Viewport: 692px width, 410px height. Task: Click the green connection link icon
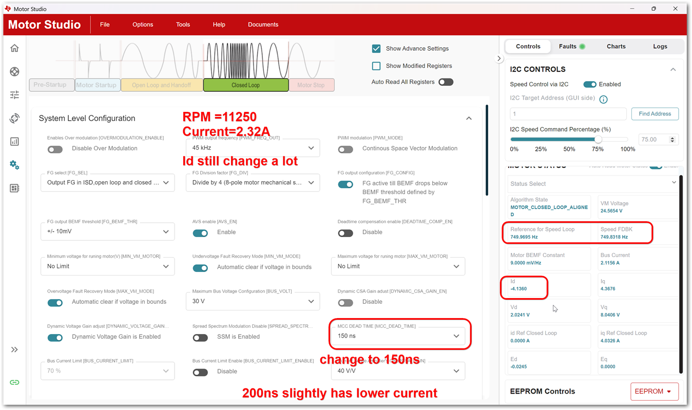(14, 382)
